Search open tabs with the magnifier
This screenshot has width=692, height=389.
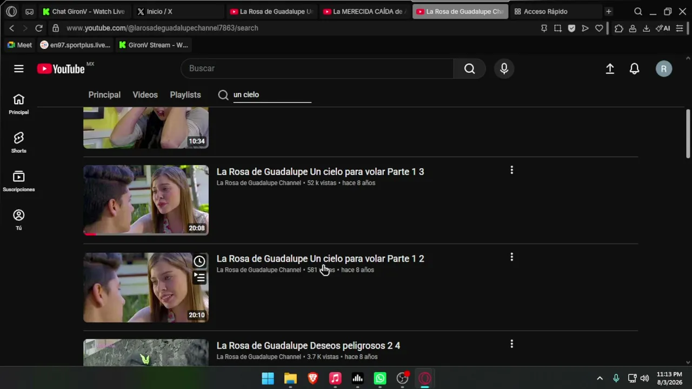(638, 11)
